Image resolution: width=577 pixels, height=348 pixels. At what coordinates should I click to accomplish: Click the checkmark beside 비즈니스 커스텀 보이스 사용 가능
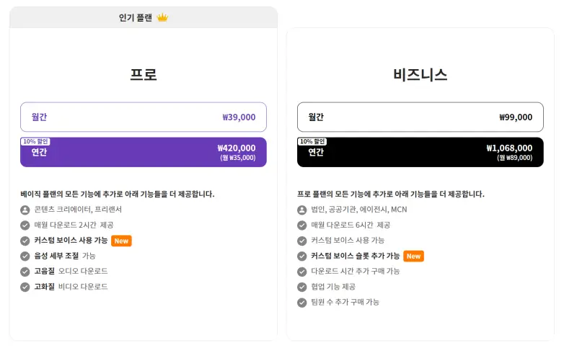click(x=301, y=241)
